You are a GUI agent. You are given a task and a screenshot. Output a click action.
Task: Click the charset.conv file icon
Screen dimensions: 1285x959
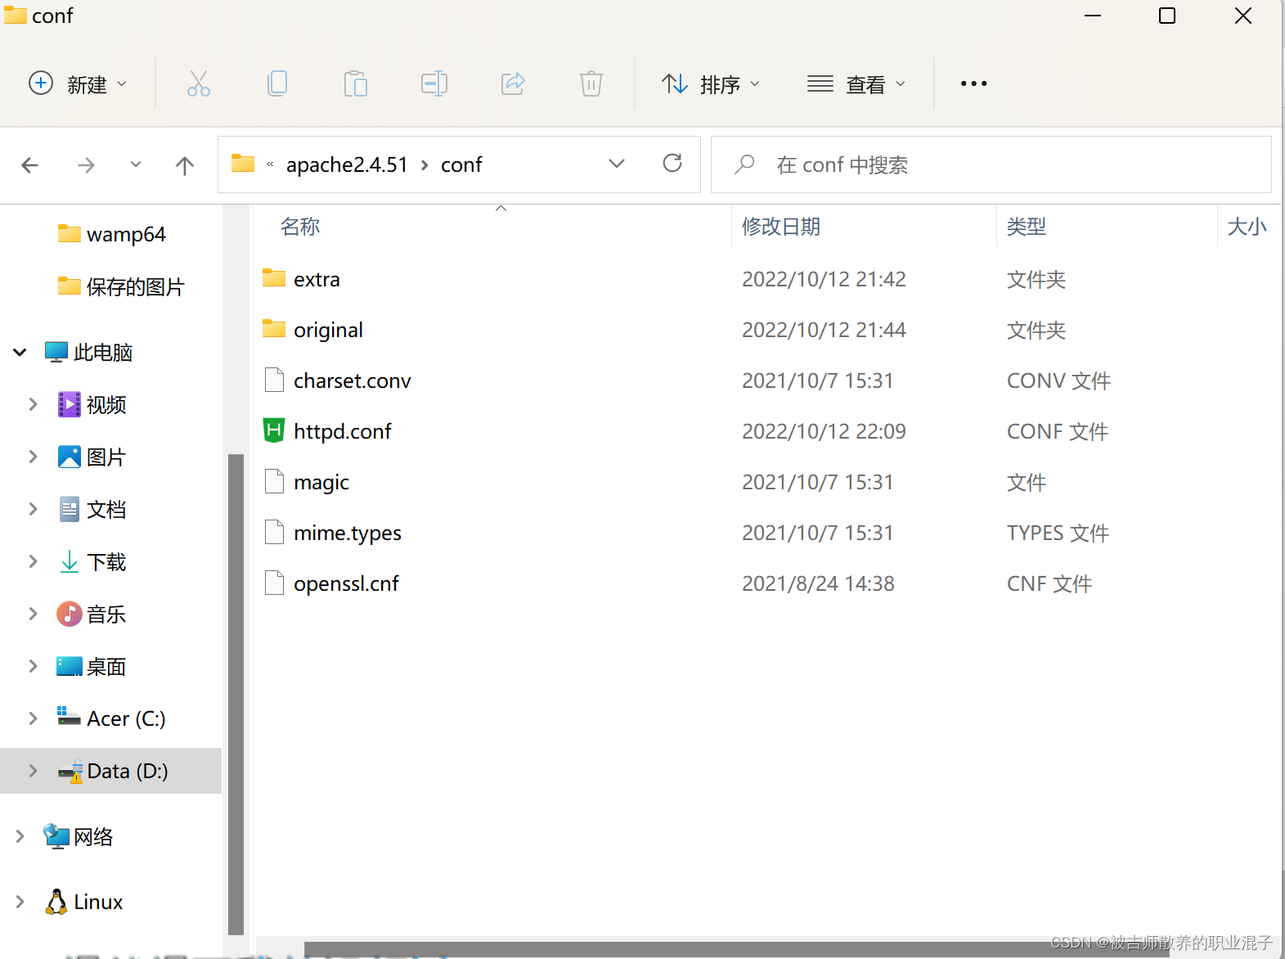[274, 380]
